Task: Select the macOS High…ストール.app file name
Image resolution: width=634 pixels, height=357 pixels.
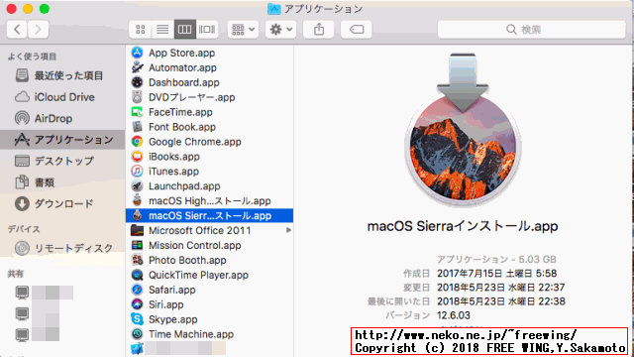Action: click(209, 200)
